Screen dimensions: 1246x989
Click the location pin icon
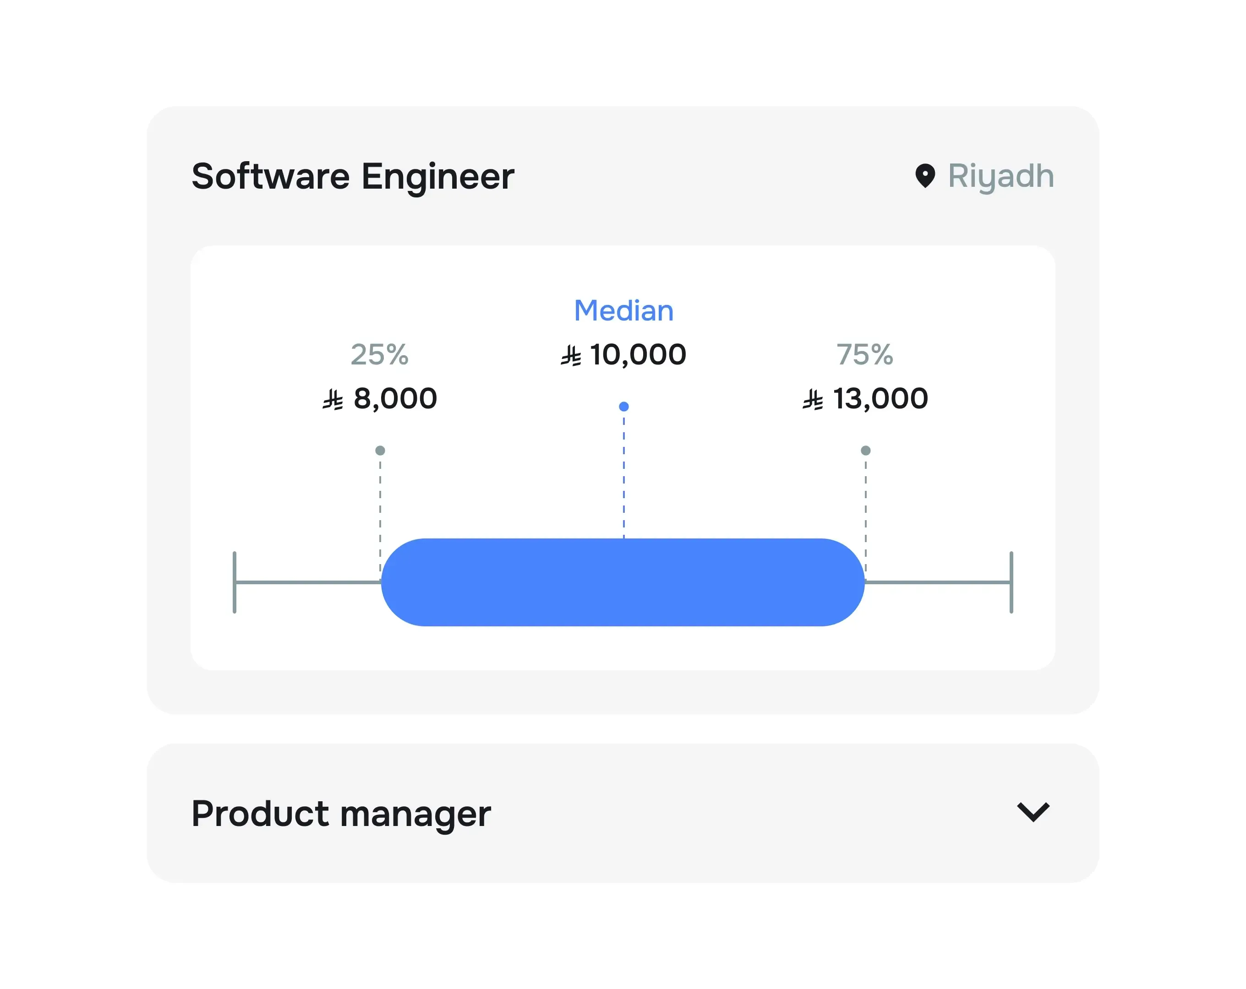click(925, 176)
